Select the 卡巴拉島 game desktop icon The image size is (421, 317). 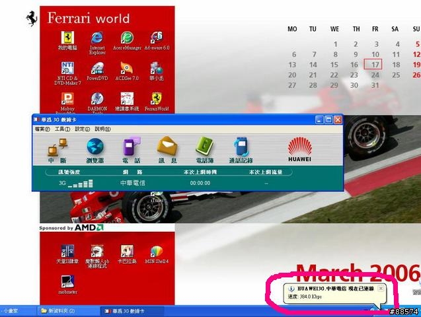tap(127, 254)
